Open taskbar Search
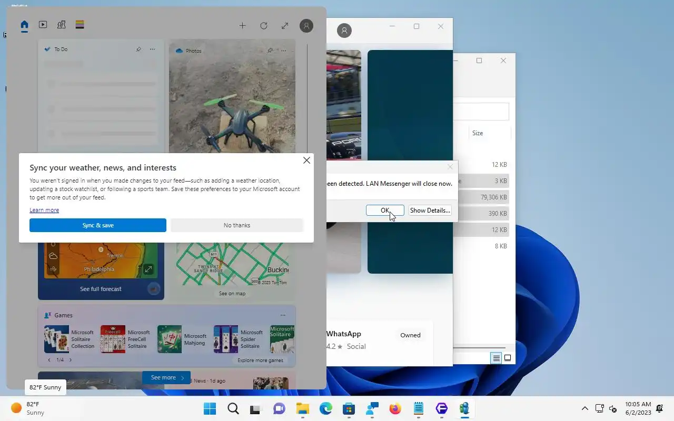 [233, 409]
